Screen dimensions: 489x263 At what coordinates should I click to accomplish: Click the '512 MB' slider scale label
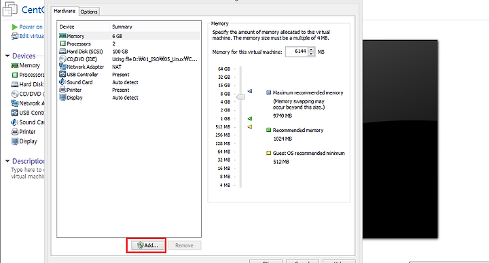pyautogui.click(x=223, y=126)
